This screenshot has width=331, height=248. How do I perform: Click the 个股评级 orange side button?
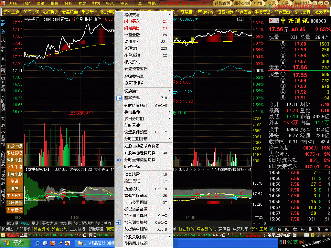click(x=14, y=146)
